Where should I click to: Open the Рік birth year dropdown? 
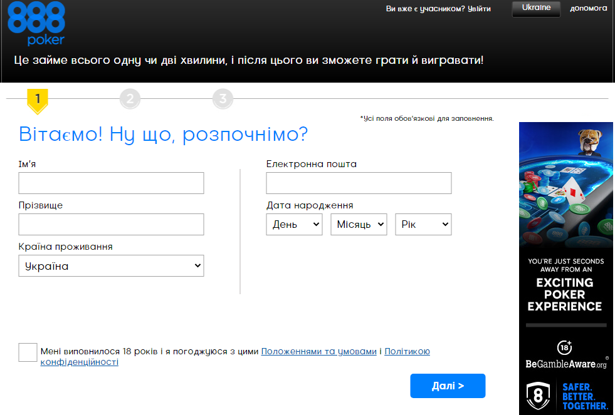[x=423, y=225]
